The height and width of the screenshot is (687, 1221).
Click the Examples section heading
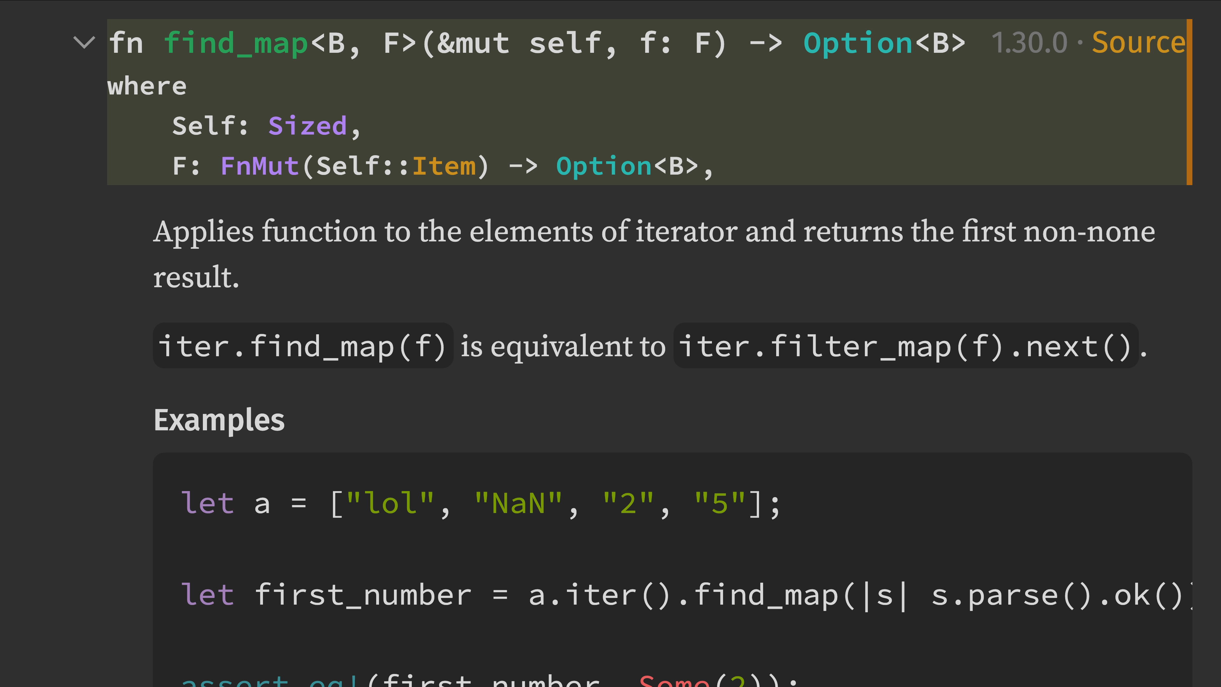tap(219, 420)
